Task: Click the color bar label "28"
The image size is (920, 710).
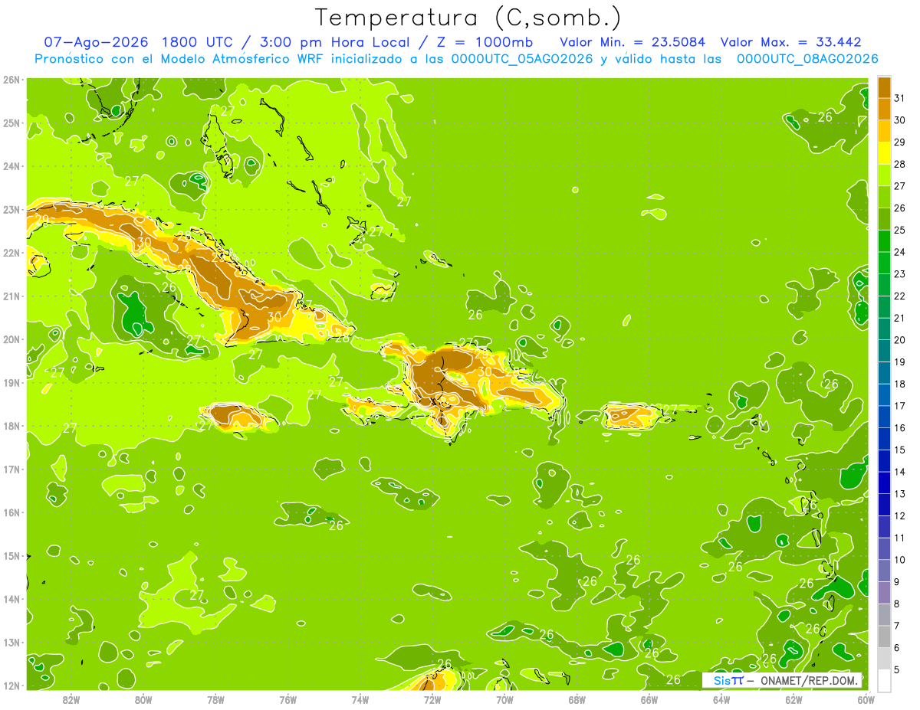Action: [899, 164]
